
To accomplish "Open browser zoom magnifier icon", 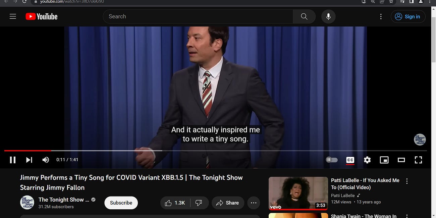I will [373, 1].
